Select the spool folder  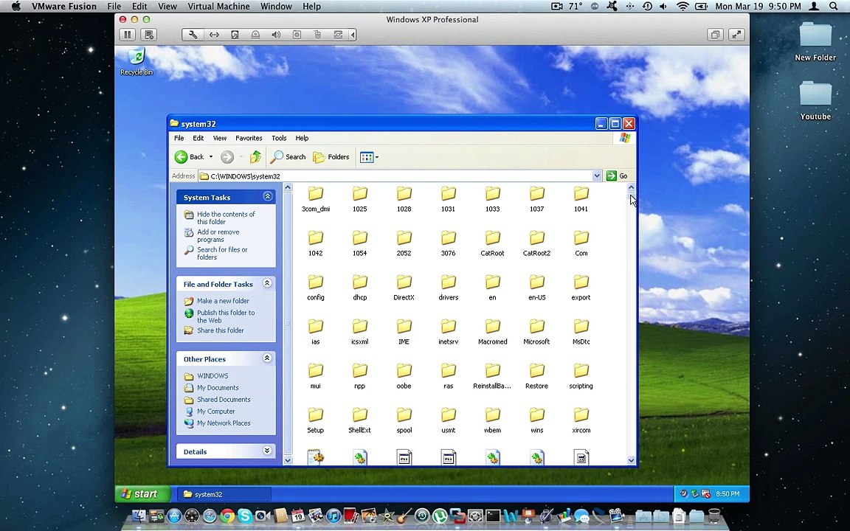404,420
